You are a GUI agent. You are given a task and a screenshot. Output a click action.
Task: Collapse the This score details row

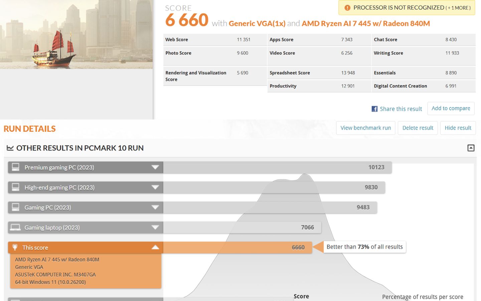click(x=155, y=247)
